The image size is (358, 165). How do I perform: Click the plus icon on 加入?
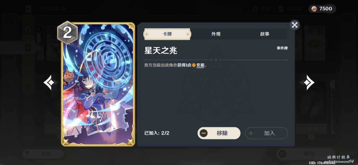point(251,133)
